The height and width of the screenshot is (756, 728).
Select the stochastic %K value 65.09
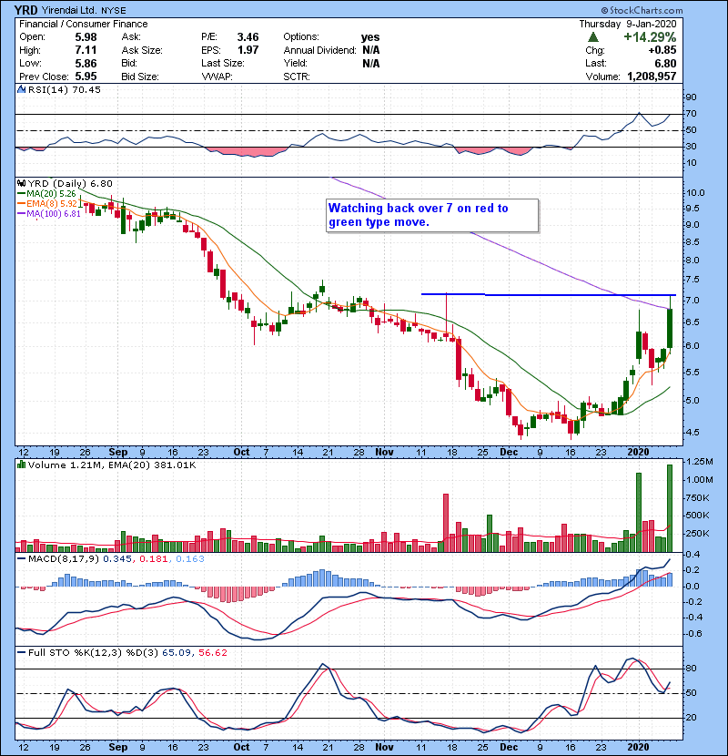pos(176,653)
